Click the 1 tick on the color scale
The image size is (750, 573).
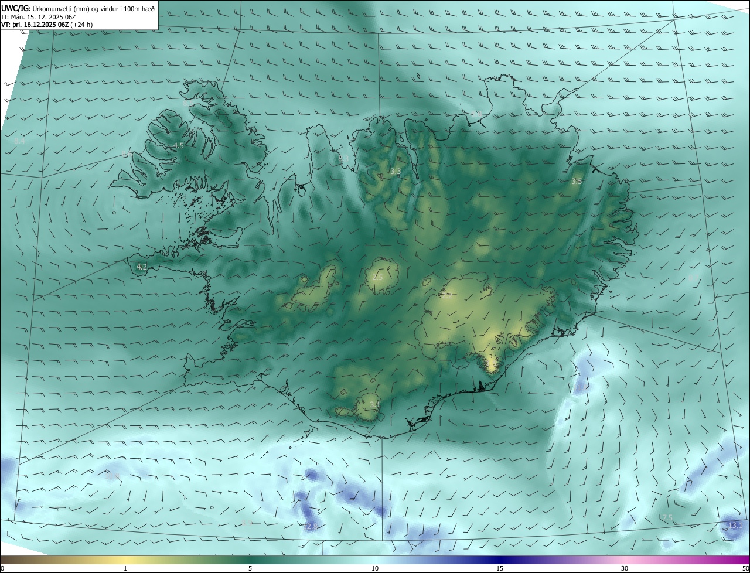125,568
